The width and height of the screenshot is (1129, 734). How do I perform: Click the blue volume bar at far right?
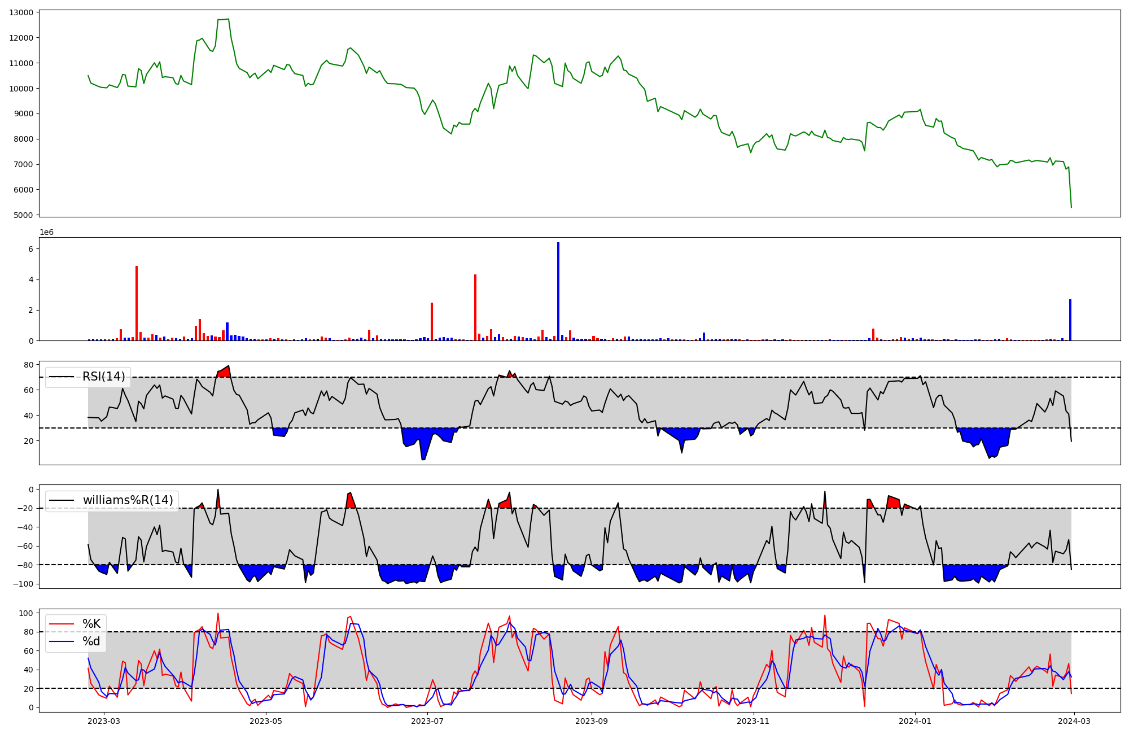click(1070, 320)
